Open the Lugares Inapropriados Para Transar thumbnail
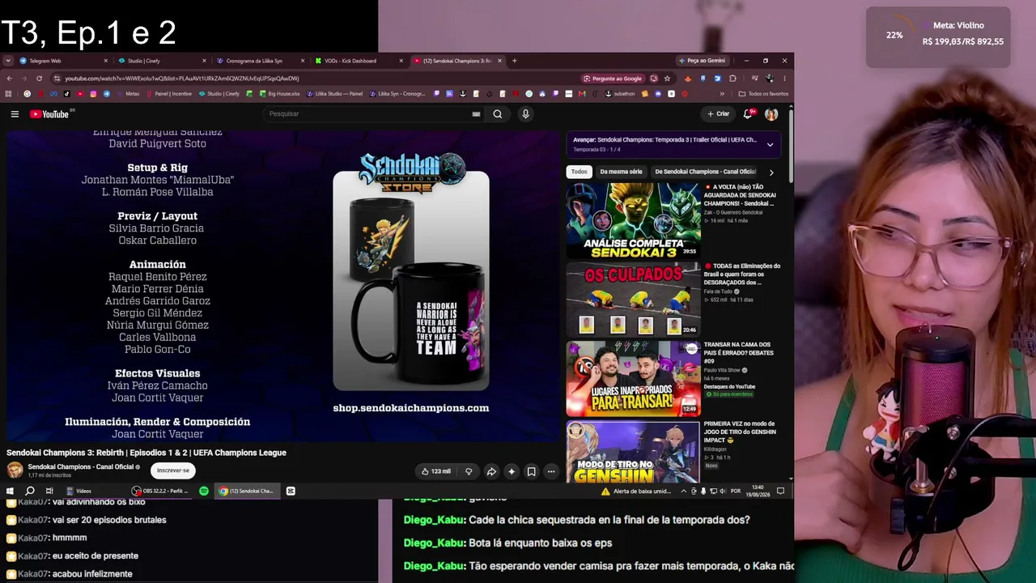1036x583 pixels. [633, 378]
